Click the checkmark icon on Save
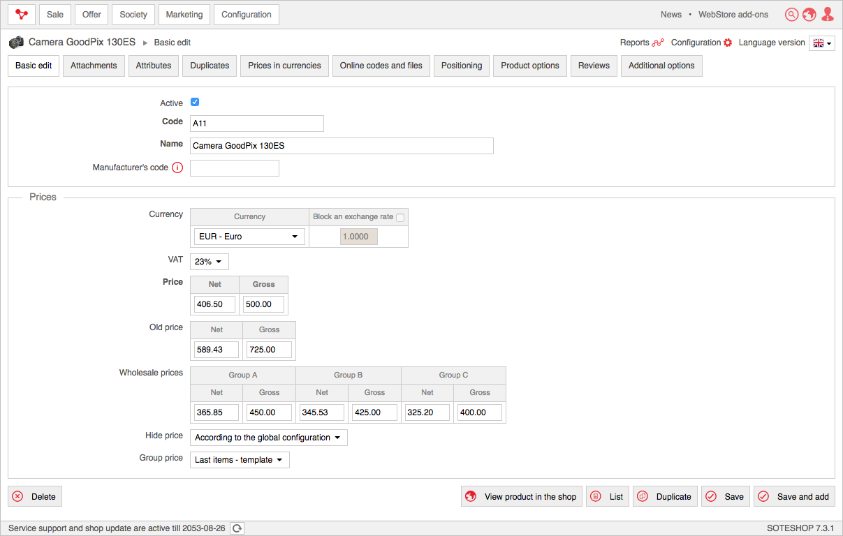843x536 pixels. click(711, 497)
